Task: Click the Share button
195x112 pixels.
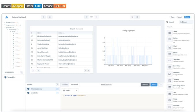Action: 172,17
